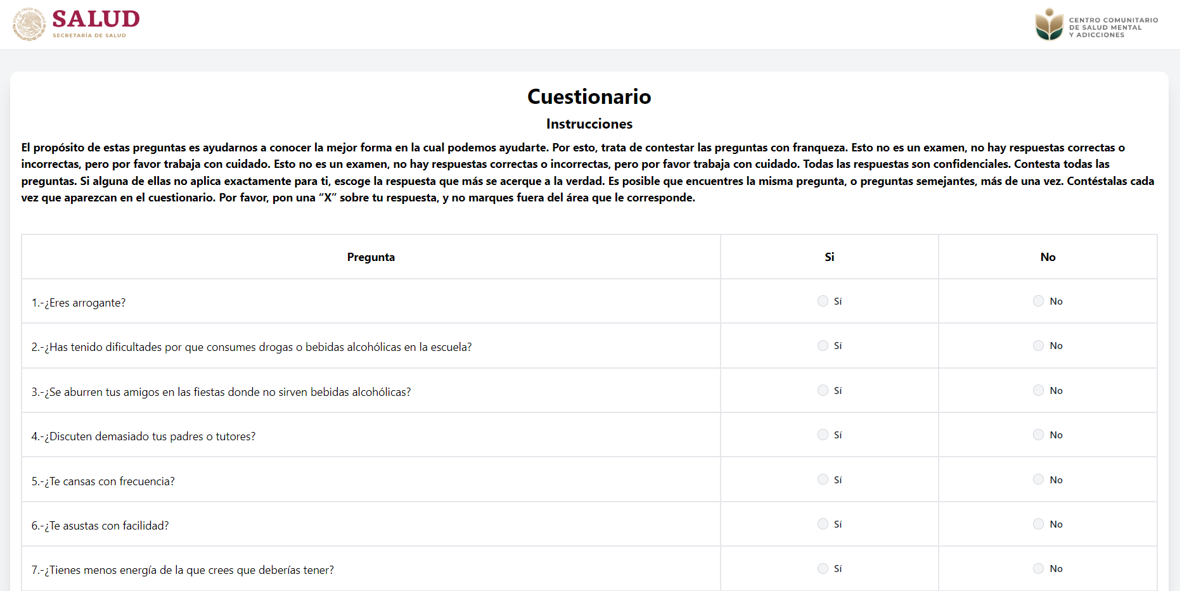
Task: Mark Sí for question 3 about bored friends
Action: coord(823,390)
